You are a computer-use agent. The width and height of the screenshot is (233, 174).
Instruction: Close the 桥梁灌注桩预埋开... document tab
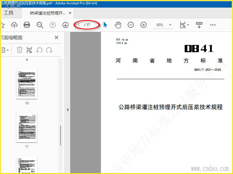pyautogui.click(x=70, y=13)
